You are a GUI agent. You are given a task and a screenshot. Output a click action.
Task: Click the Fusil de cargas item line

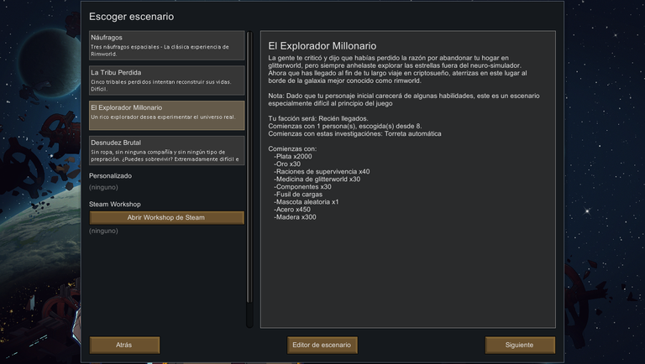click(x=298, y=195)
